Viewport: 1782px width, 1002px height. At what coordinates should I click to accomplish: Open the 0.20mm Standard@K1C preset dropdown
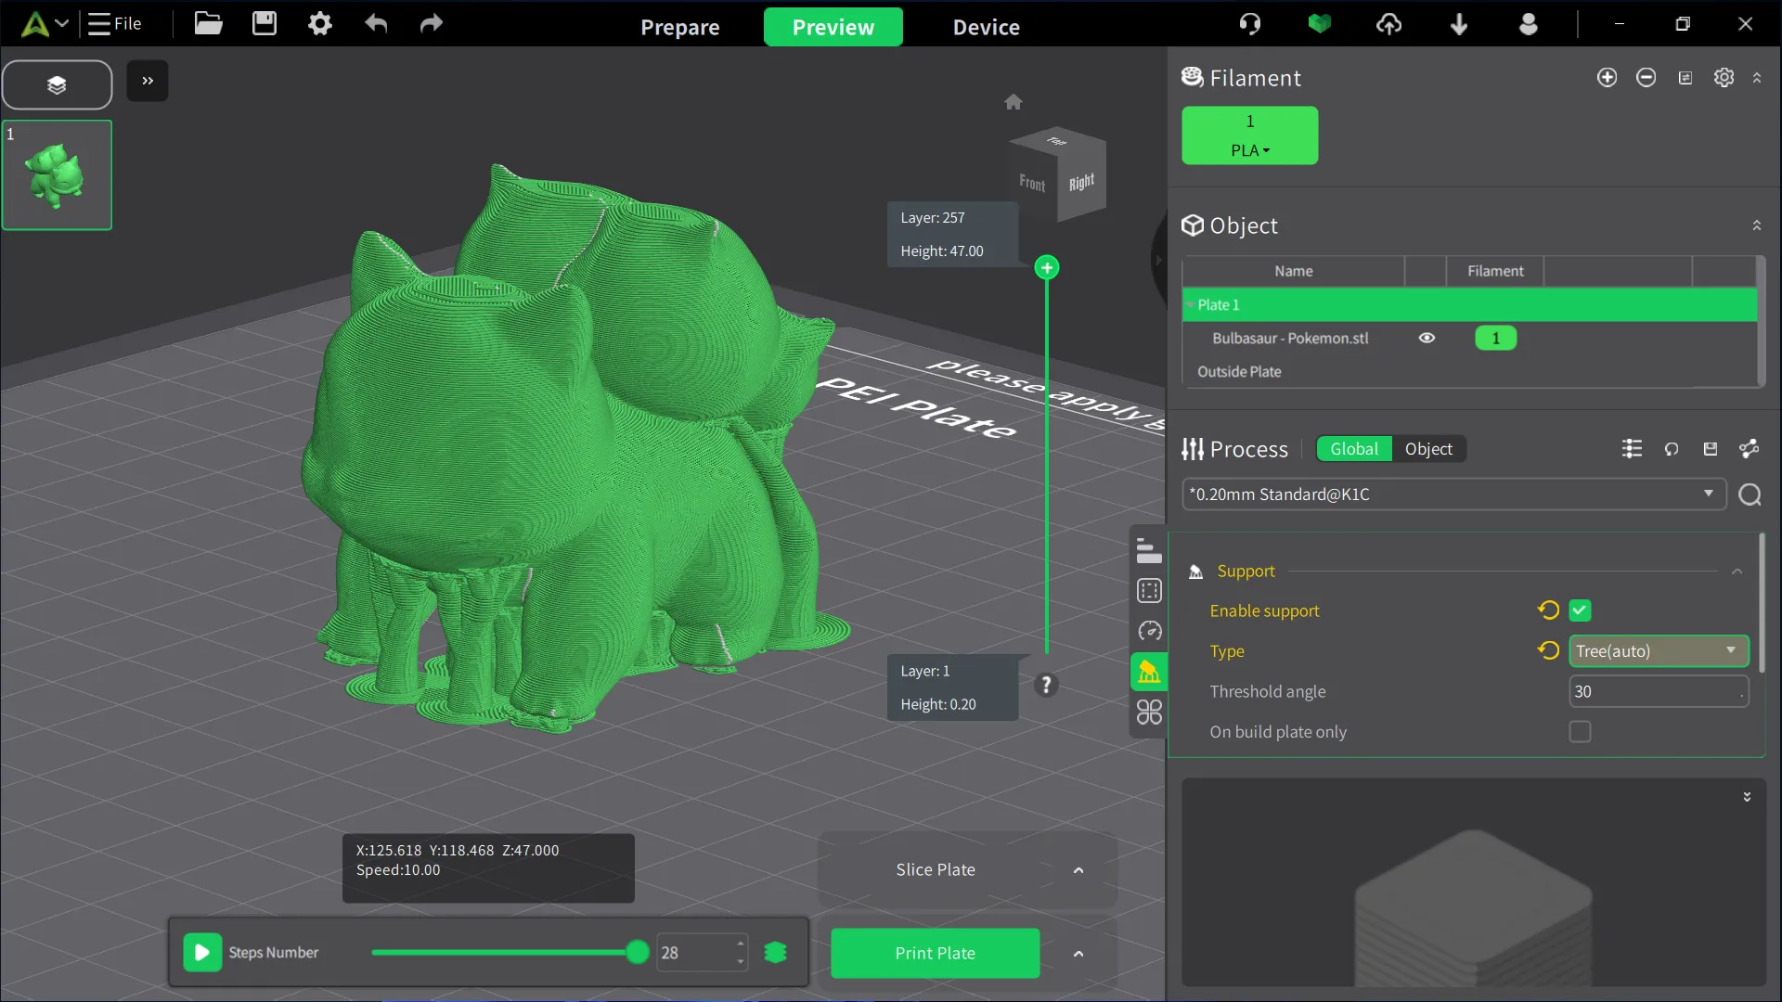(1454, 495)
